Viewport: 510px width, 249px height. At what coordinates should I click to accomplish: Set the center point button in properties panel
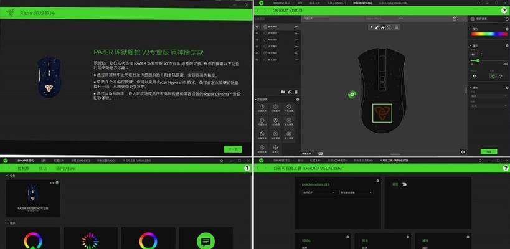(475, 76)
